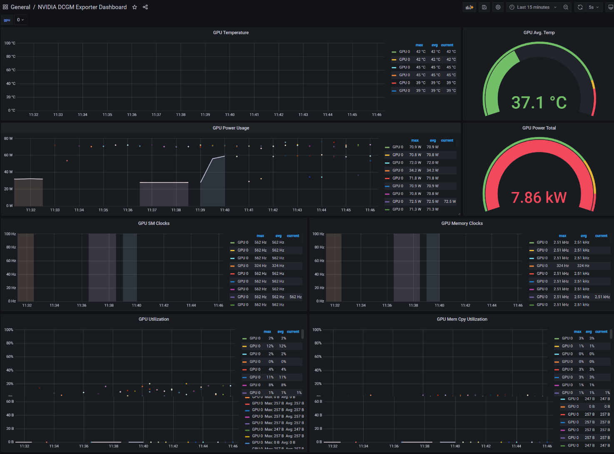Toggle the 71.3 W series in GPU Power Usage legend
Screen dimensions: 614x454
tap(398, 209)
